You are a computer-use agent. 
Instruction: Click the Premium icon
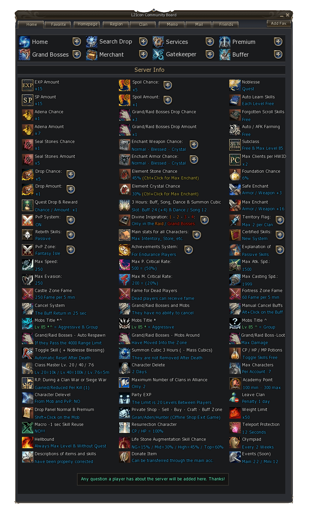coord(225,42)
